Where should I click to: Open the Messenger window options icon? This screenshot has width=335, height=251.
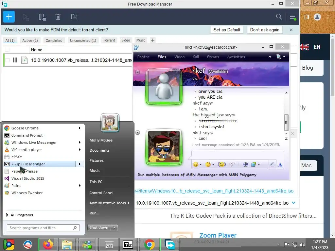[x=280, y=57]
